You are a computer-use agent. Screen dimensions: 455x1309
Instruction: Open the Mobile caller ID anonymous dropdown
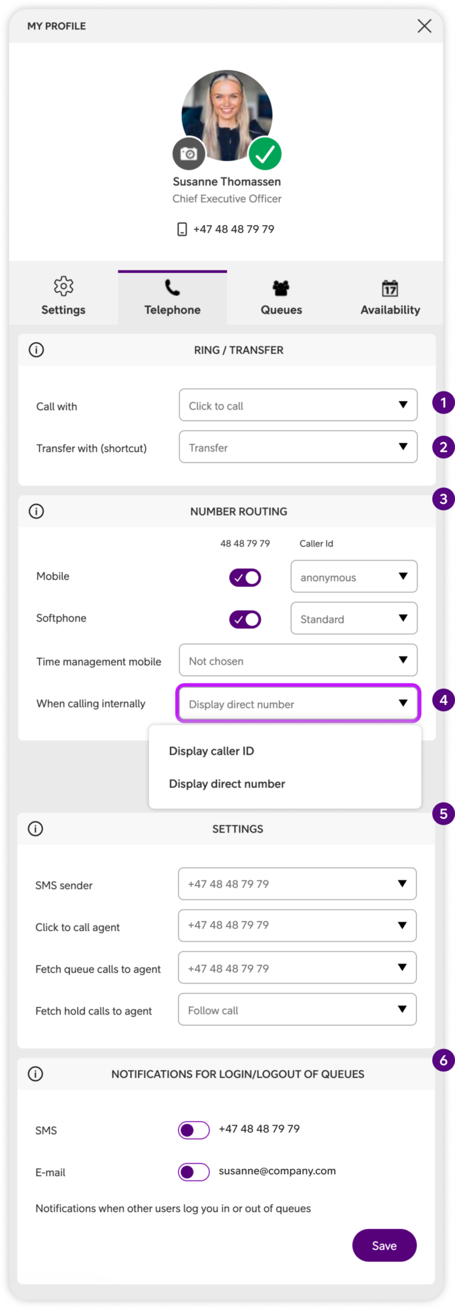click(354, 577)
